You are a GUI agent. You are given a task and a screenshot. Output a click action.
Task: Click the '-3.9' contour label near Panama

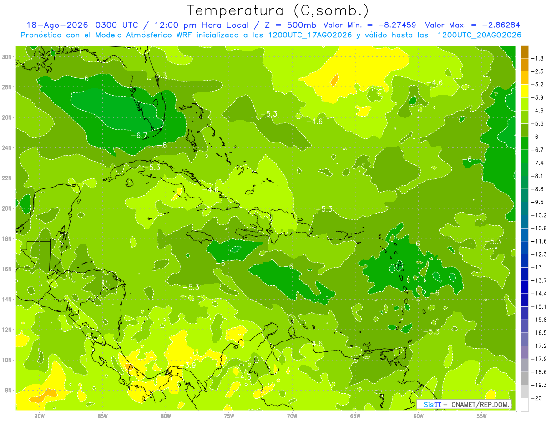[187, 365]
